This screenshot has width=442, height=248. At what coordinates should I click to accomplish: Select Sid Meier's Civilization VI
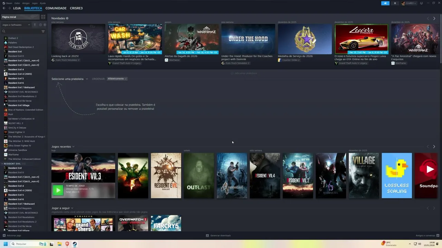point(21,118)
